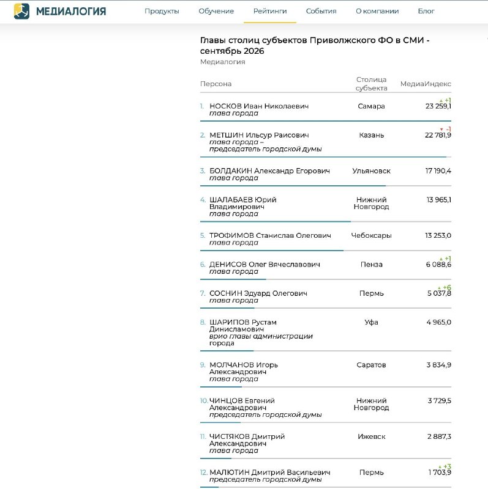Open the Обучение menu

(216, 11)
